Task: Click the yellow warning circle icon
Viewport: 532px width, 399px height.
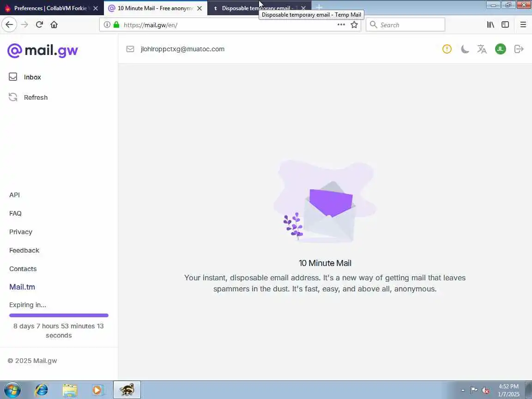Action: point(447,49)
